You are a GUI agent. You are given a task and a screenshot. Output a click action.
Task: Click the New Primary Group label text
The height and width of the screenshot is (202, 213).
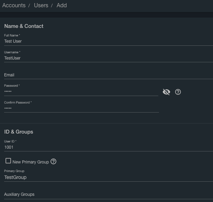[31, 162]
